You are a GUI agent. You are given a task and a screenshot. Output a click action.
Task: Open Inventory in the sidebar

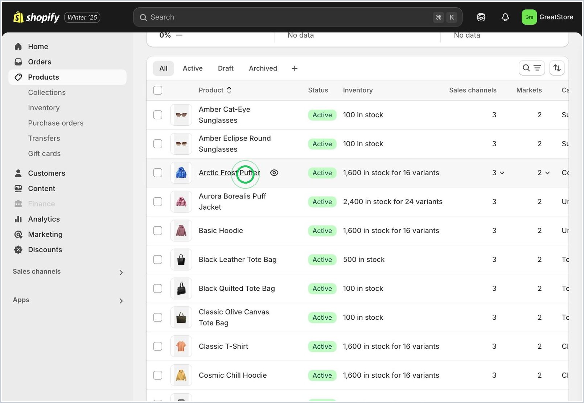pos(44,108)
